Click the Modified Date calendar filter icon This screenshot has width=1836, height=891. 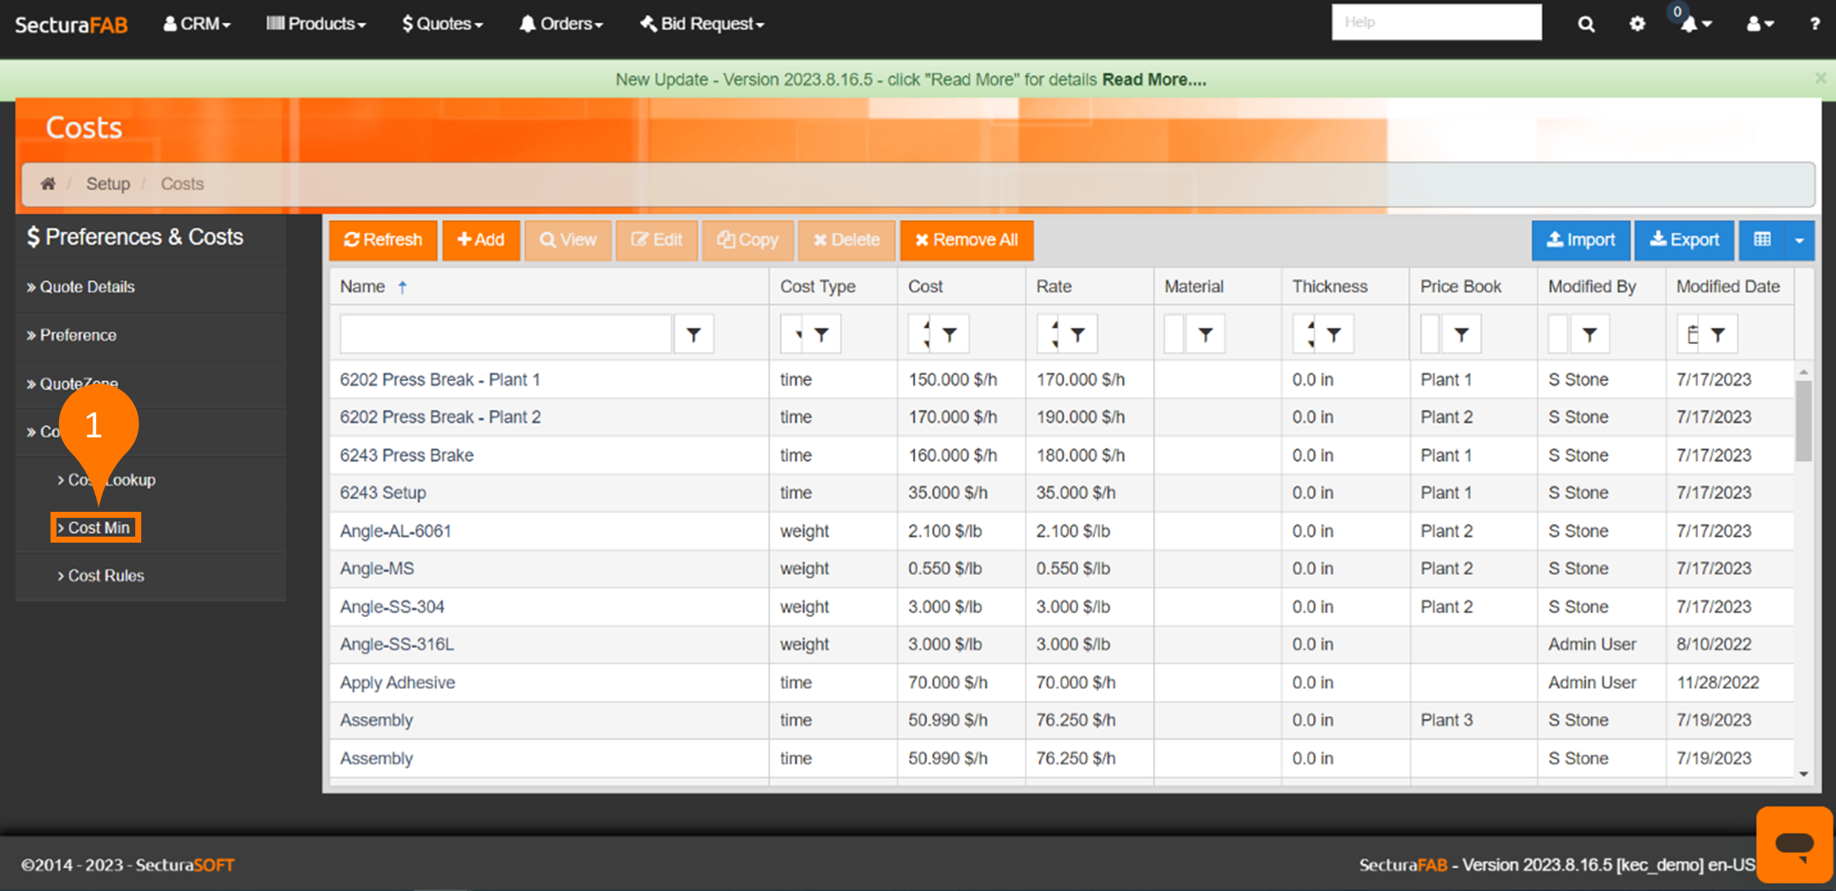pos(1692,335)
